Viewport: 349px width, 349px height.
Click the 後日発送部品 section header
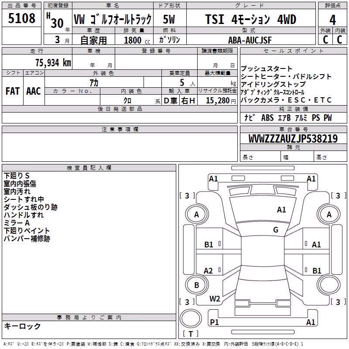pyautogui.click(x=120, y=109)
